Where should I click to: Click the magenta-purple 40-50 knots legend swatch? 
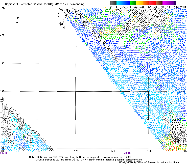click(169, 3)
